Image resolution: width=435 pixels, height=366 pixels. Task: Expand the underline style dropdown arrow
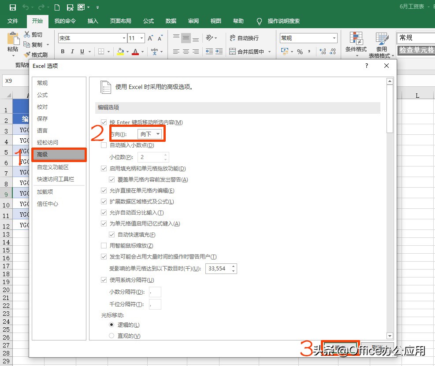coord(89,52)
